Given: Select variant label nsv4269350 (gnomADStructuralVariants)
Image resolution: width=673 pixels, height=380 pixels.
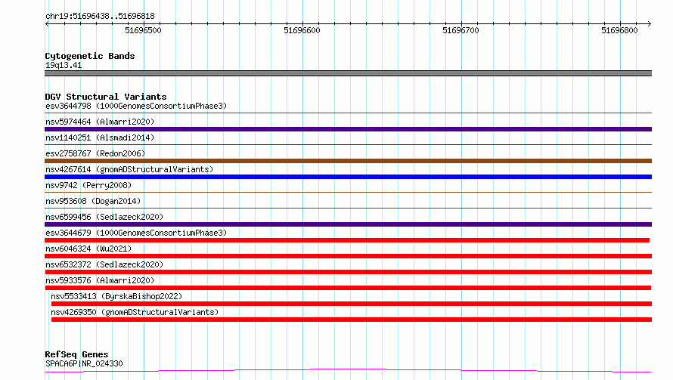Looking at the screenshot, I should [x=135, y=312].
